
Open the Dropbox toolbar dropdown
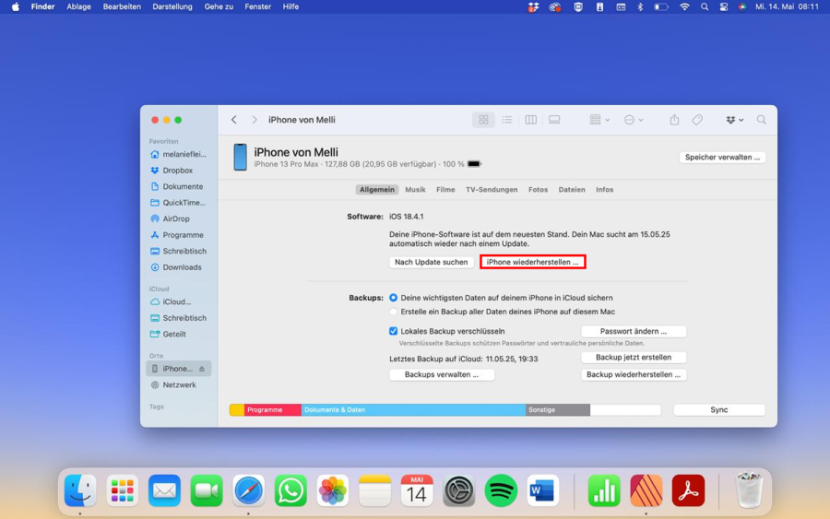pos(735,120)
